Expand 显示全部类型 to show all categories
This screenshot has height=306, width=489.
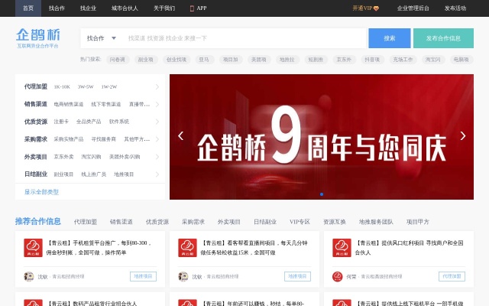point(41,192)
